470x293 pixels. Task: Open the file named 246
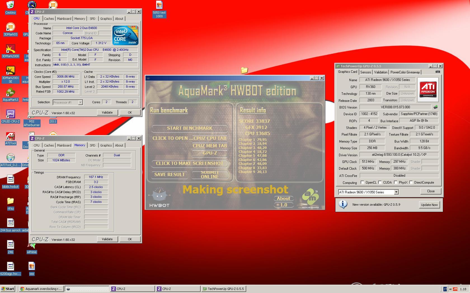pyautogui.click(x=10, y=245)
